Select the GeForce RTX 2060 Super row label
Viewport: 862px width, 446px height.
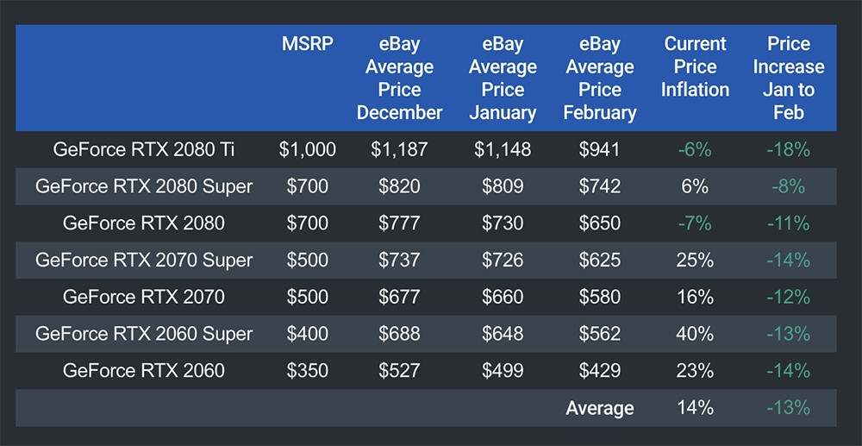144,334
